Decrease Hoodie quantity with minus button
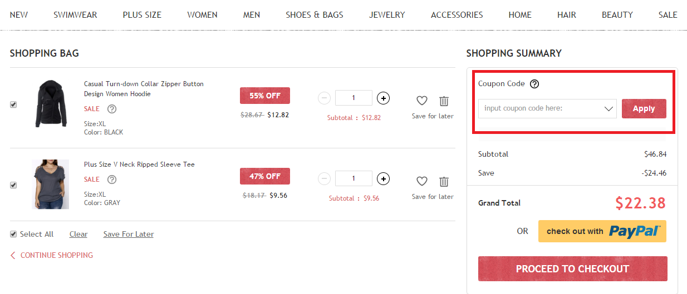The height and width of the screenshot is (294, 687). pyautogui.click(x=324, y=98)
